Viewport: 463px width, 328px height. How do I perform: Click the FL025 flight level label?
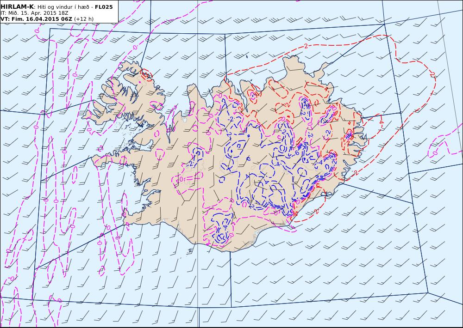click(104, 7)
